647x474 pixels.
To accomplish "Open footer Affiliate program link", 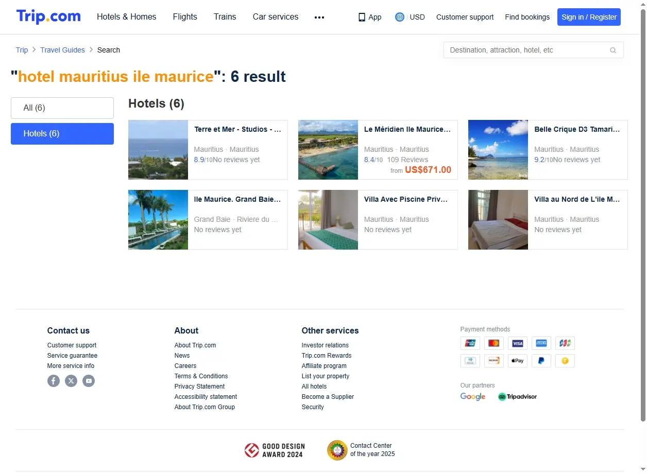I will (x=324, y=366).
